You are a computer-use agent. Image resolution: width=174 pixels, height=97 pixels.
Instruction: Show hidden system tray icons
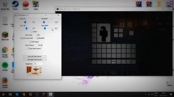(145, 94)
